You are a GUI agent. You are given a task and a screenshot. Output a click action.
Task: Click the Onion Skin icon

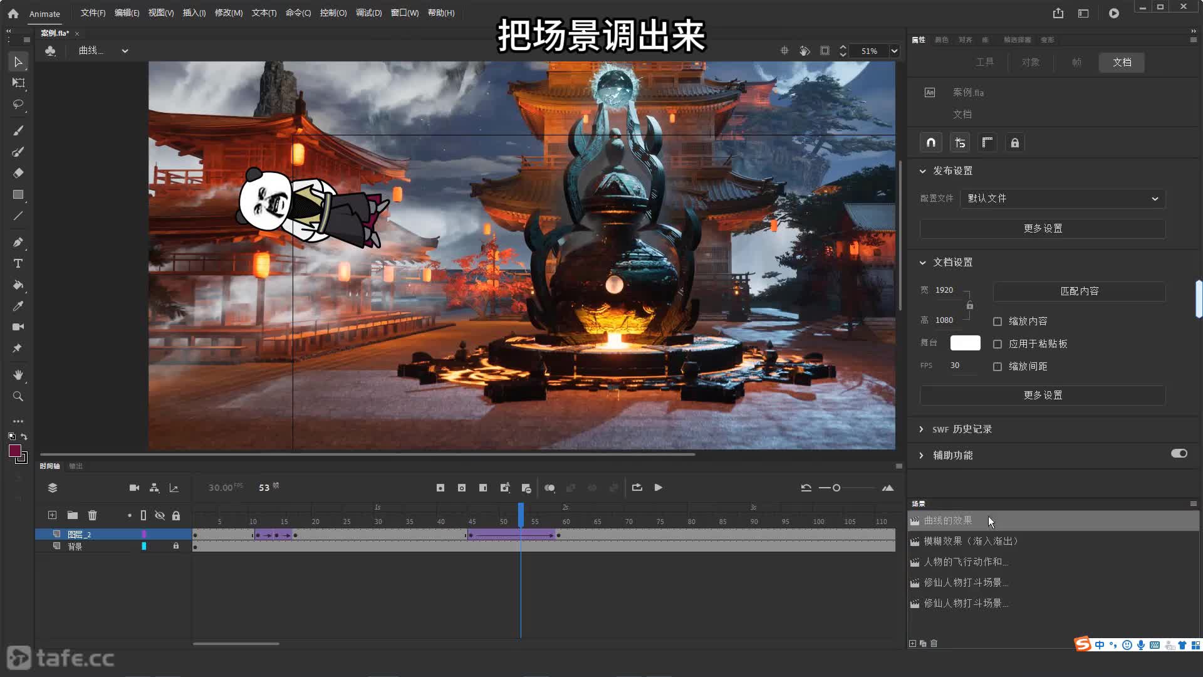point(549,488)
